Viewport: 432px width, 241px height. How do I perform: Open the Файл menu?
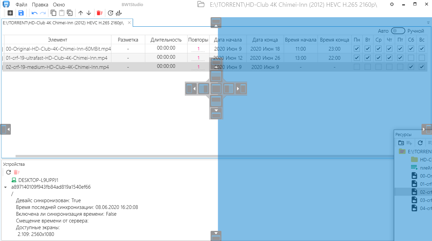pos(21,5)
